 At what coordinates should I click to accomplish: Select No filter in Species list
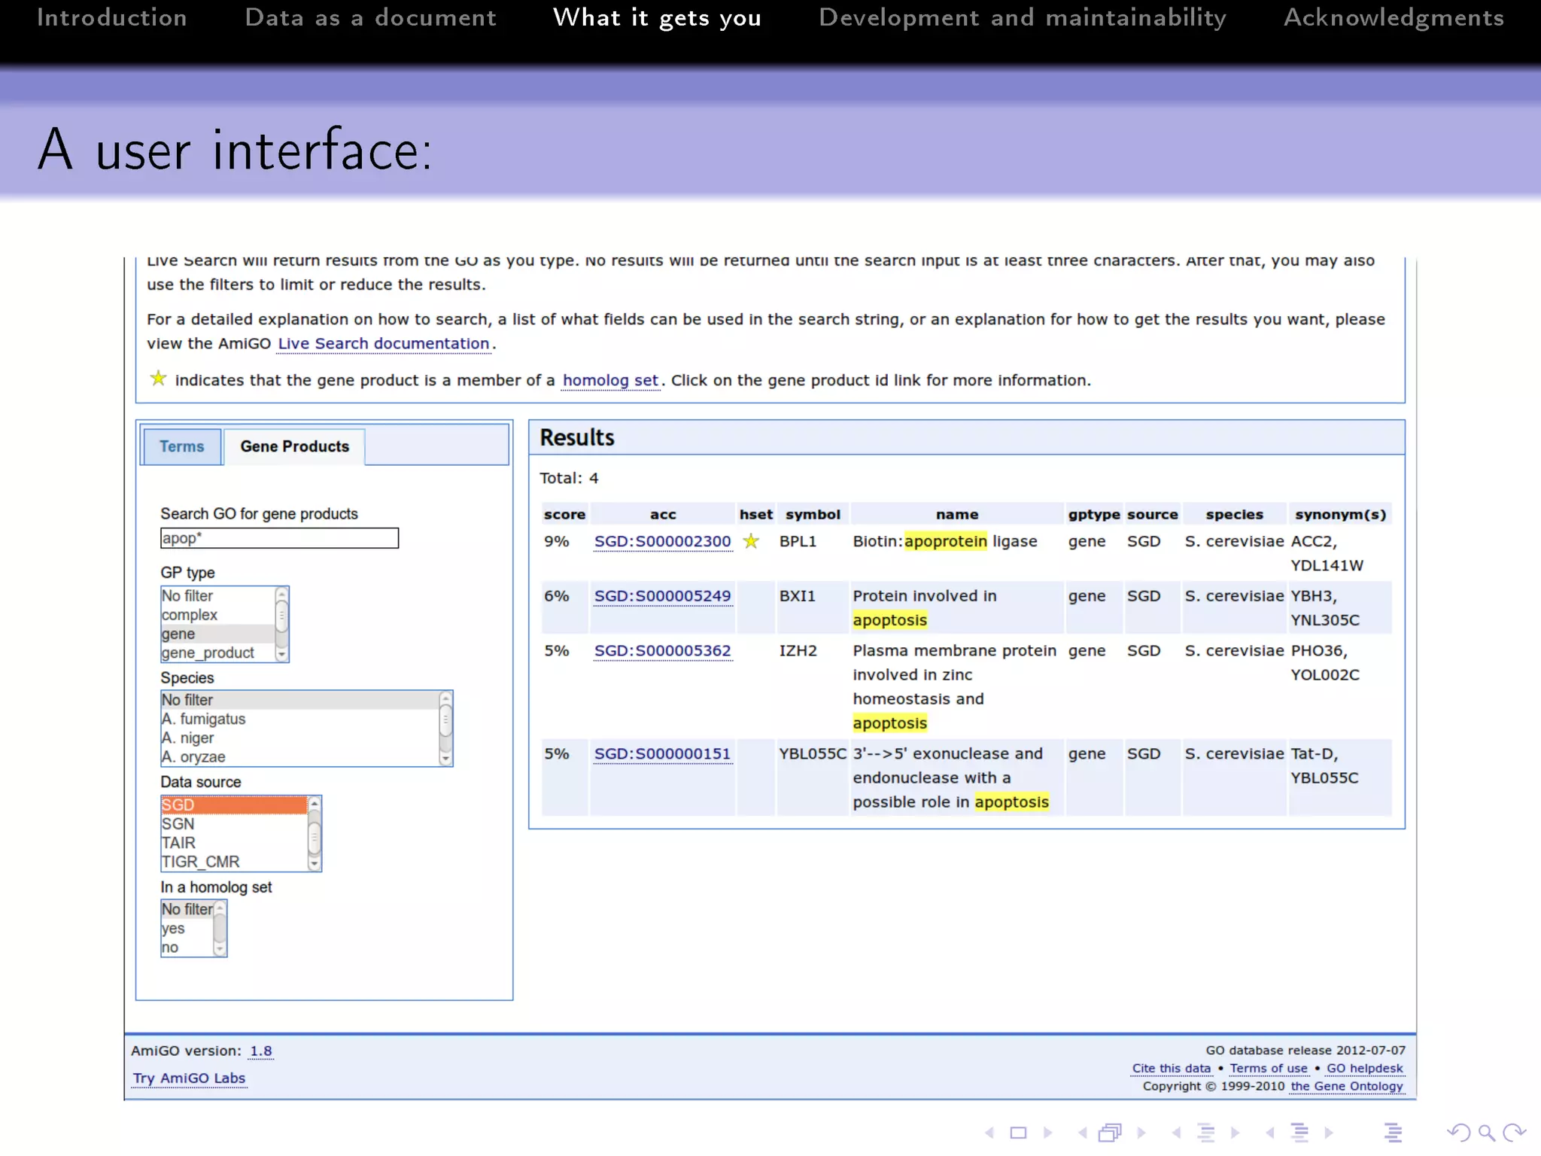(299, 700)
